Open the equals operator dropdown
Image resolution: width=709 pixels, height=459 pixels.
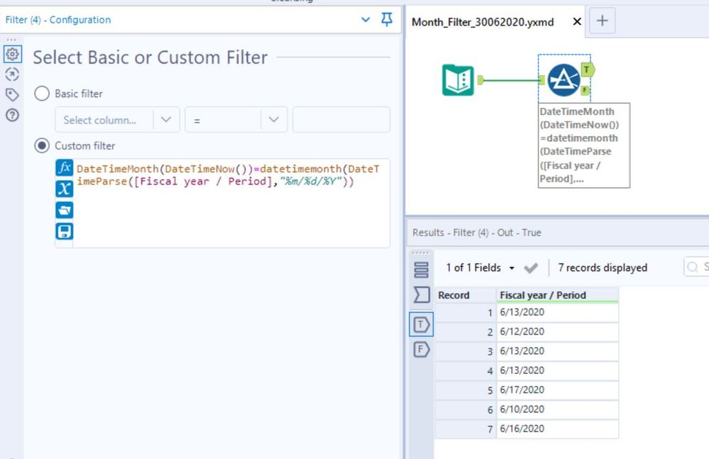[x=273, y=120]
